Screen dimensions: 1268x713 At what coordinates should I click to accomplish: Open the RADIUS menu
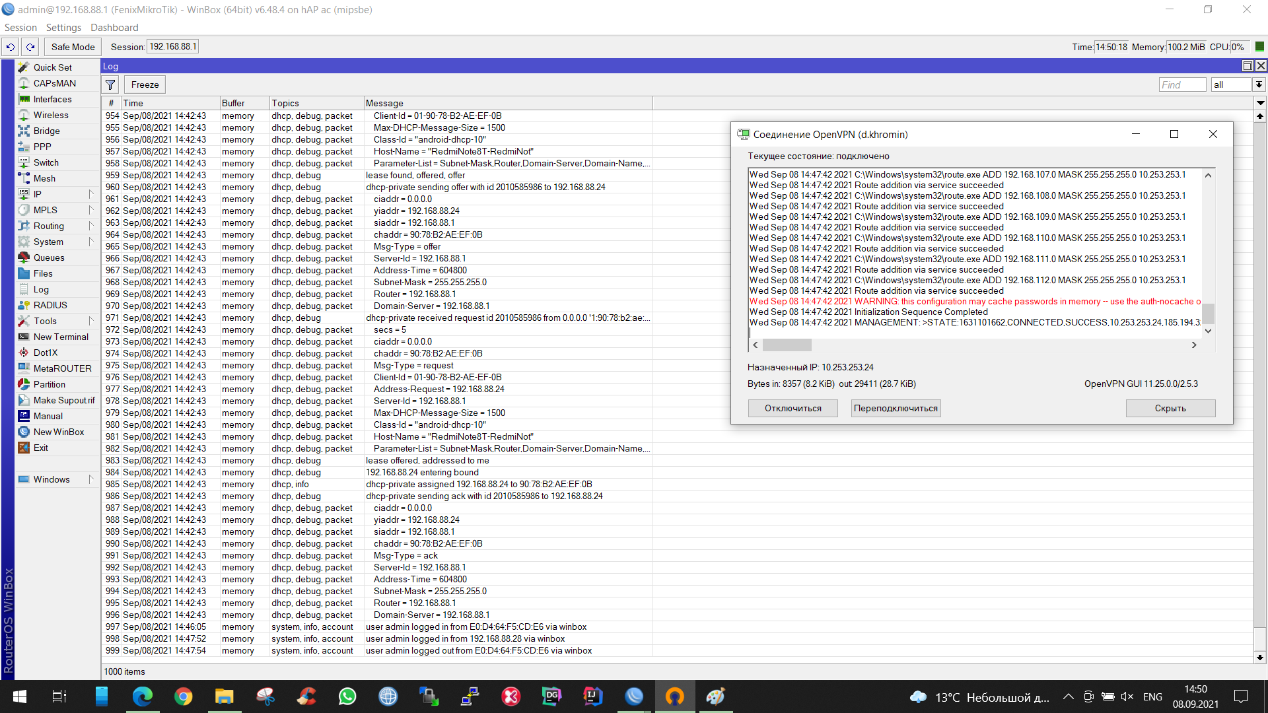50,305
